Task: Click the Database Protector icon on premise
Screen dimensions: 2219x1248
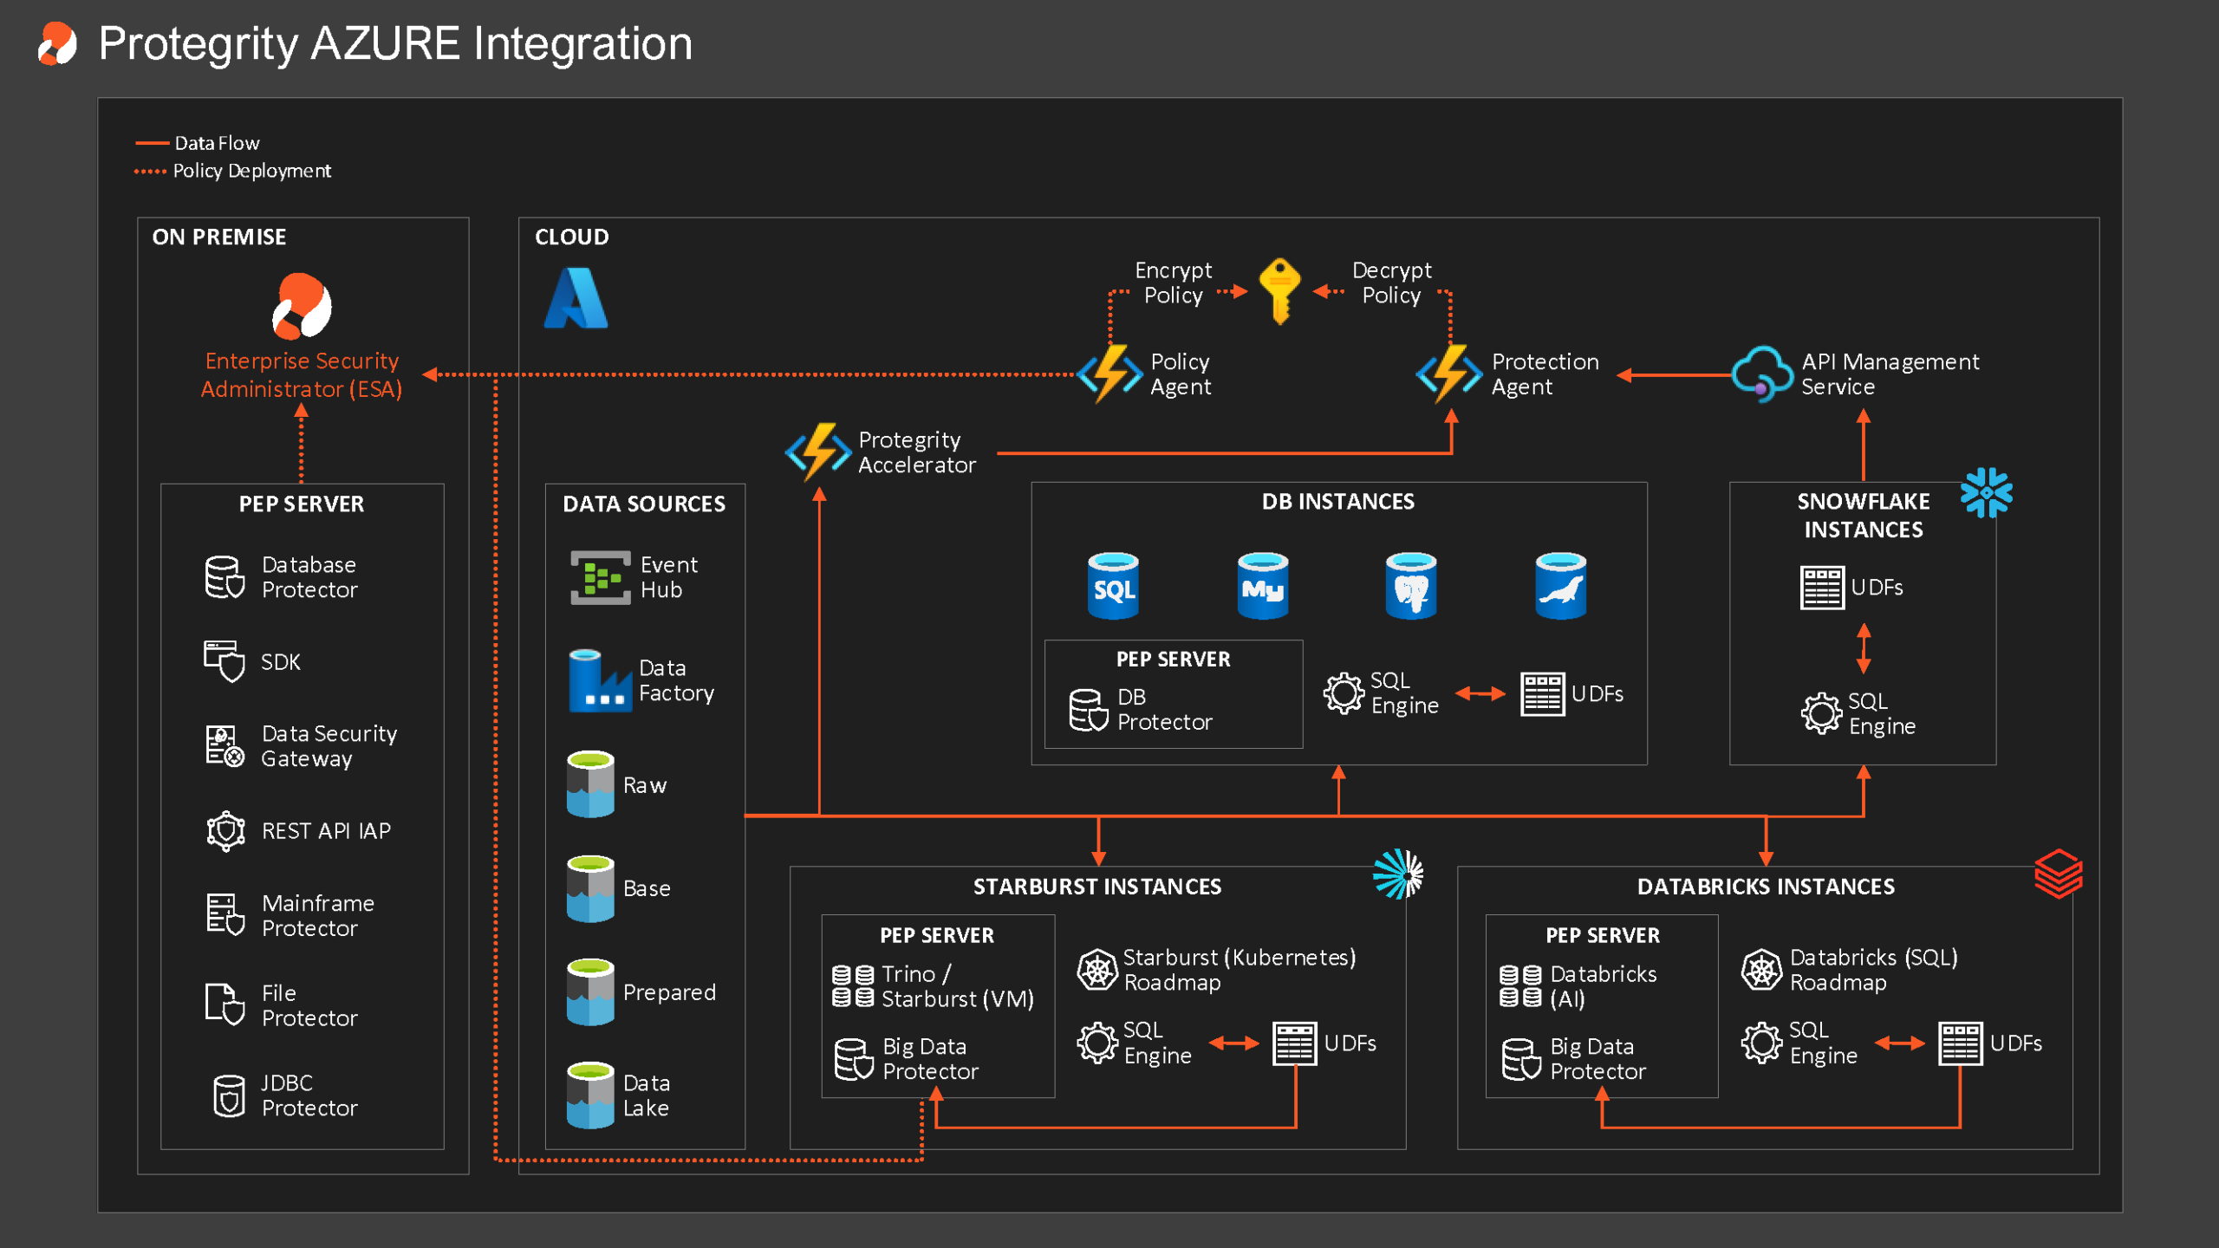Action: 225,577
